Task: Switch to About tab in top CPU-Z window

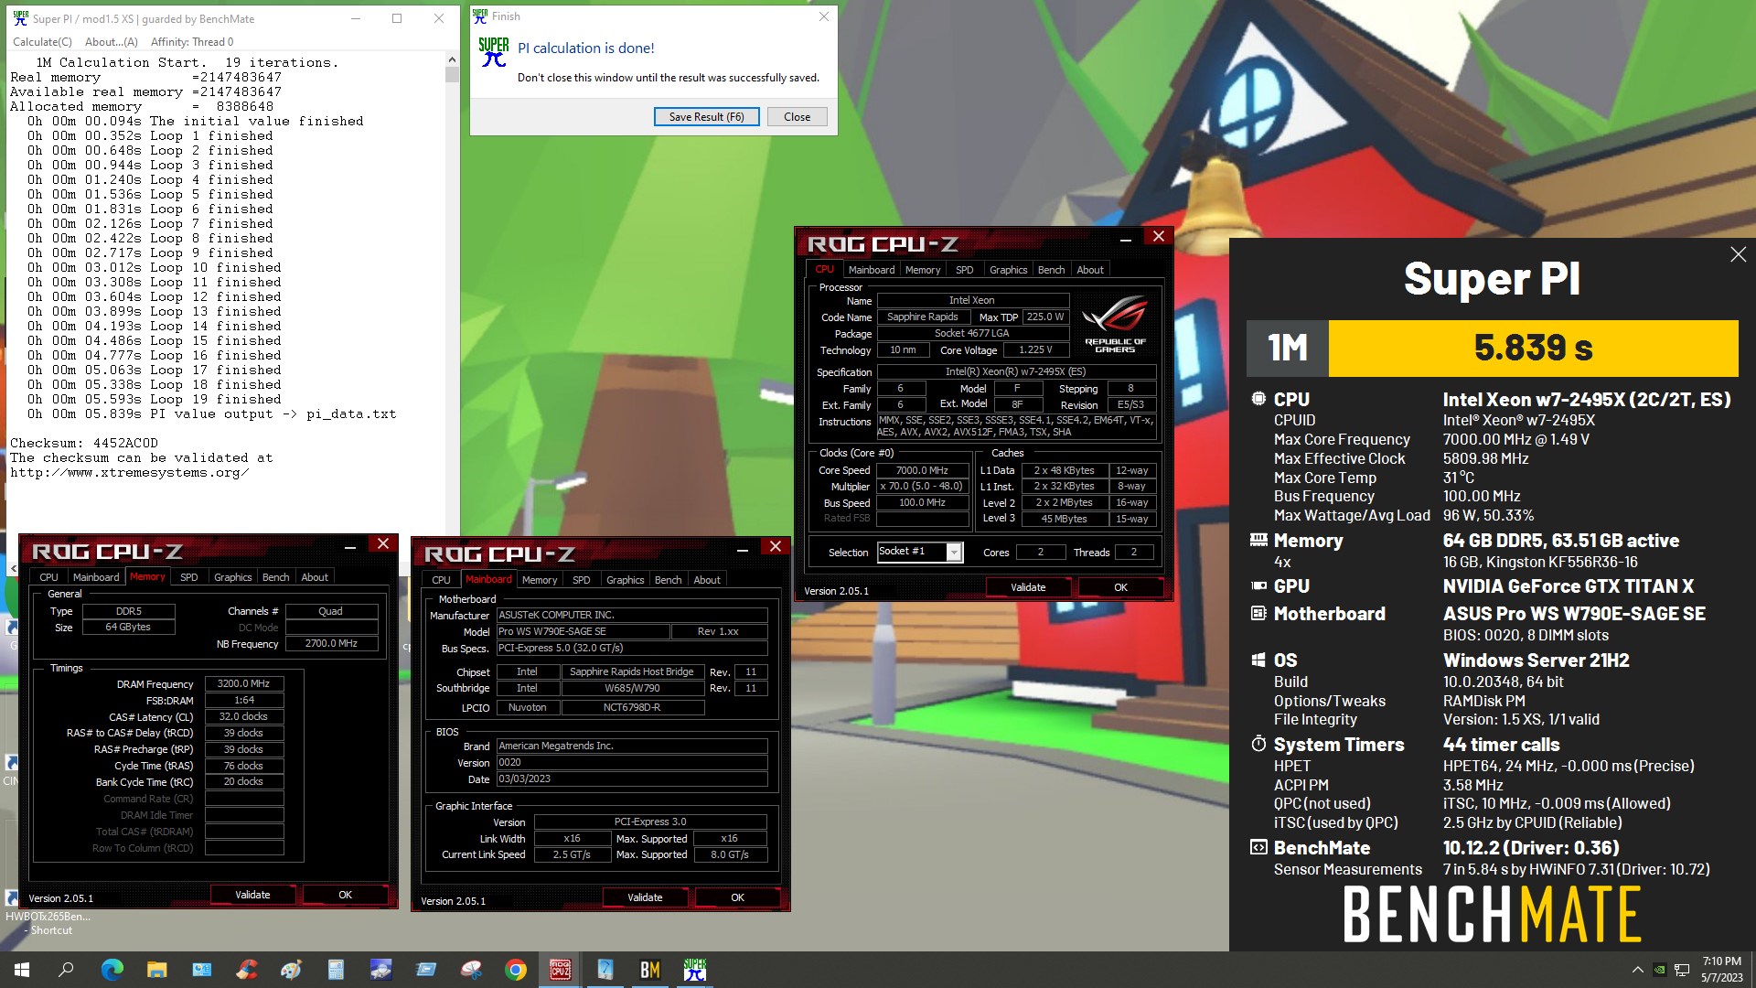Action: point(1090,270)
